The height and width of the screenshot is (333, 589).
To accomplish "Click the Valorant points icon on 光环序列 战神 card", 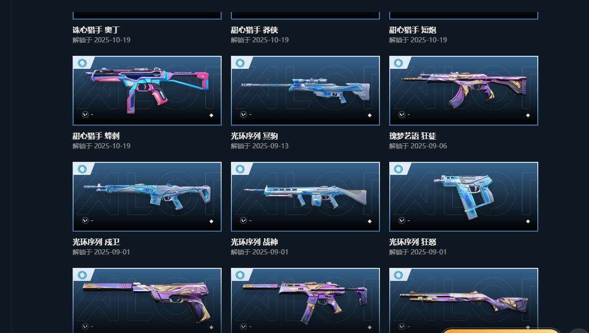I will pos(244,220).
